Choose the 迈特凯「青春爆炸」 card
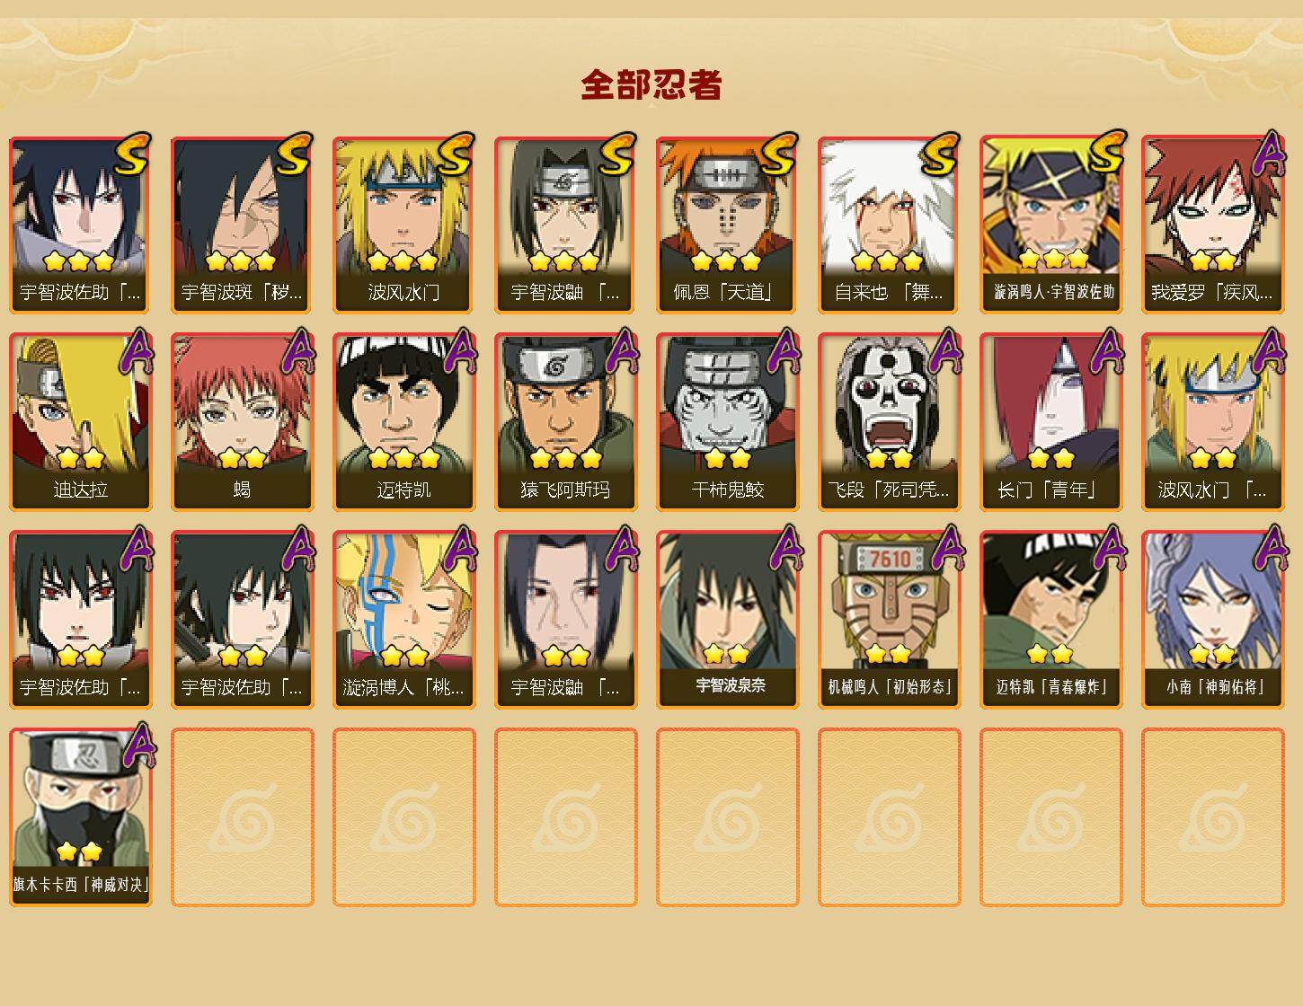 point(1050,620)
